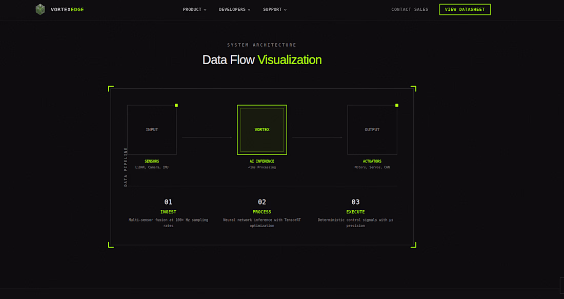Click the step number 03
This screenshot has width=564, height=299.
(x=355, y=202)
